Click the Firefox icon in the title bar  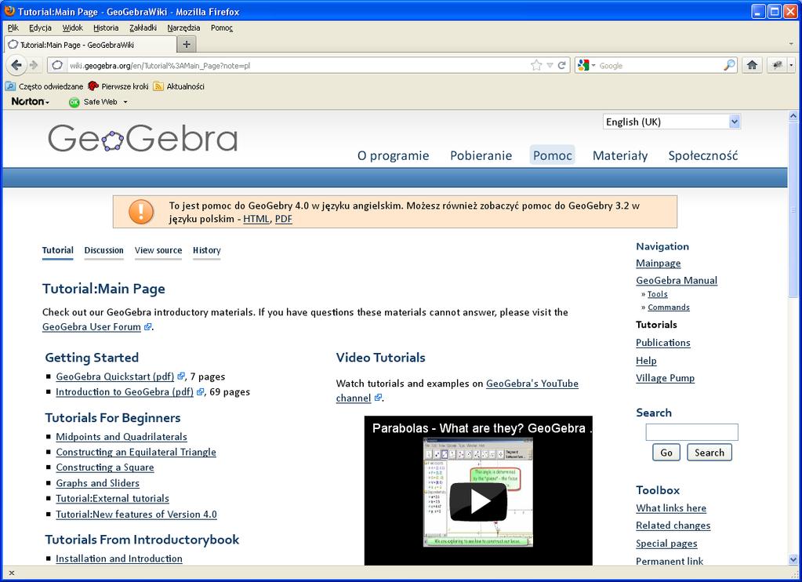(9, 11)
